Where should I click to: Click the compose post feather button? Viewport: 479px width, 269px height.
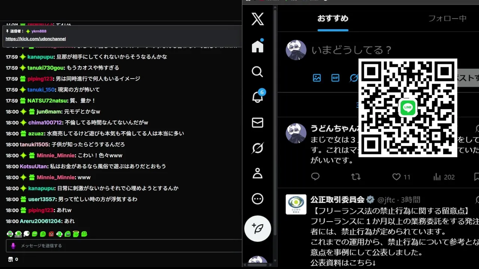tap(257, 228)
